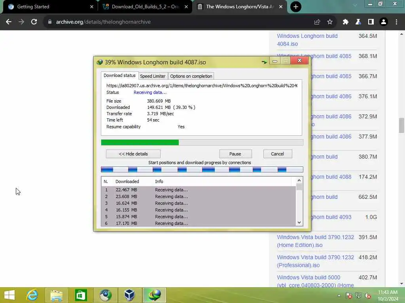
Task: Show hidden system tray icons
Action: (339, 296)
